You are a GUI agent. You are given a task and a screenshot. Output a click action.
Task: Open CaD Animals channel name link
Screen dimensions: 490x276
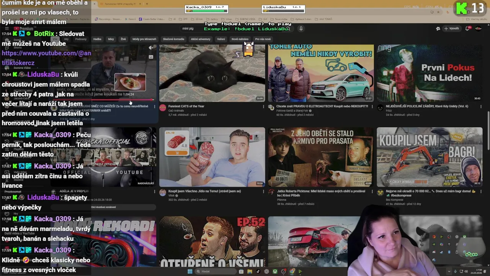coord(176,111)
